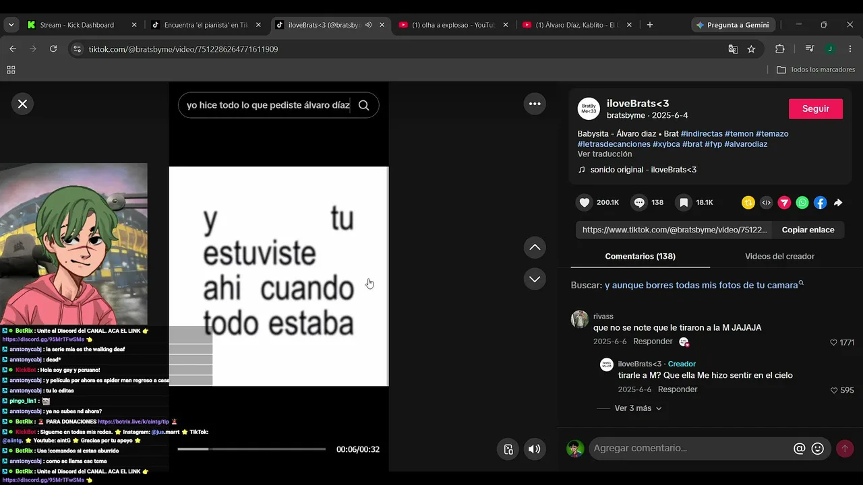
Task: Share the video to Facebook
Action: tap(820, 203)
